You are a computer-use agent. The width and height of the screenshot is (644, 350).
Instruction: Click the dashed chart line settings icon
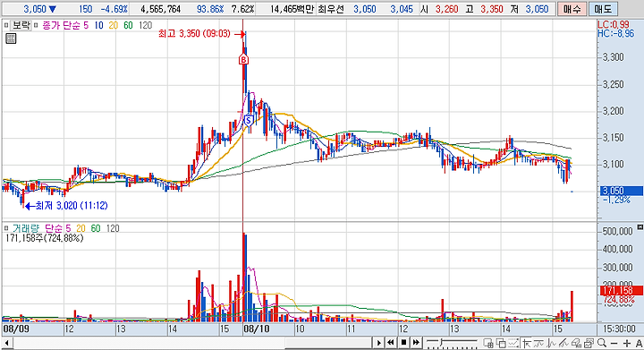(x=513, y=343)
